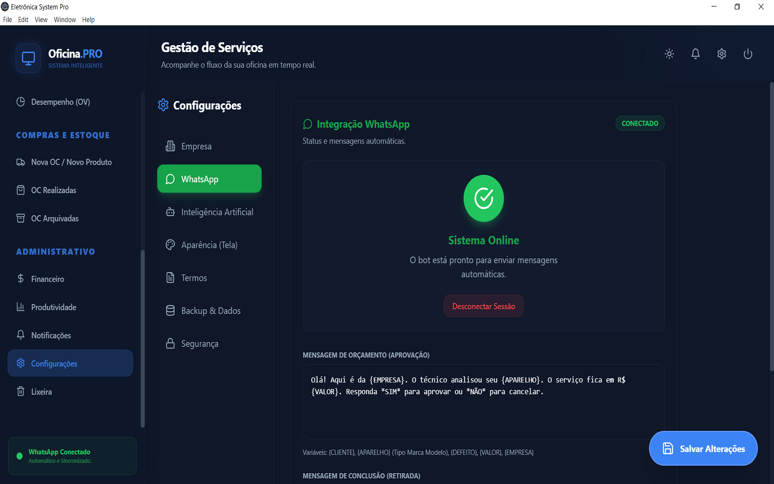
Task: Open Aparência (Tela) settings tab
Action: pyautogui.click(x=209, y=245)
